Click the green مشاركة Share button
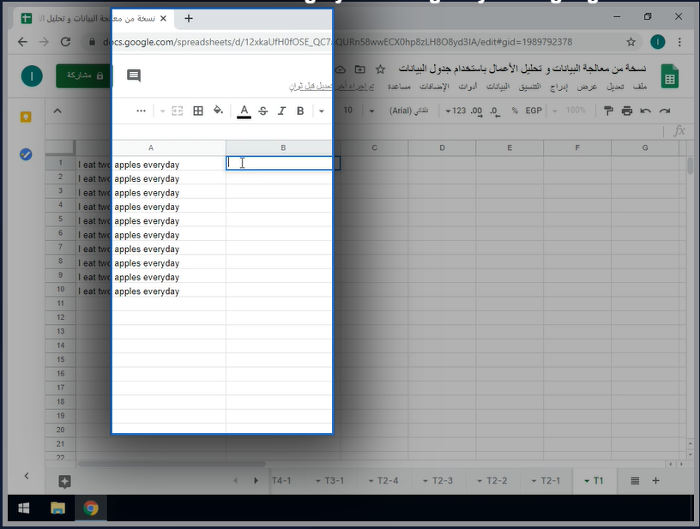Screen dimensions: 700x529 (x=85, y=75)
